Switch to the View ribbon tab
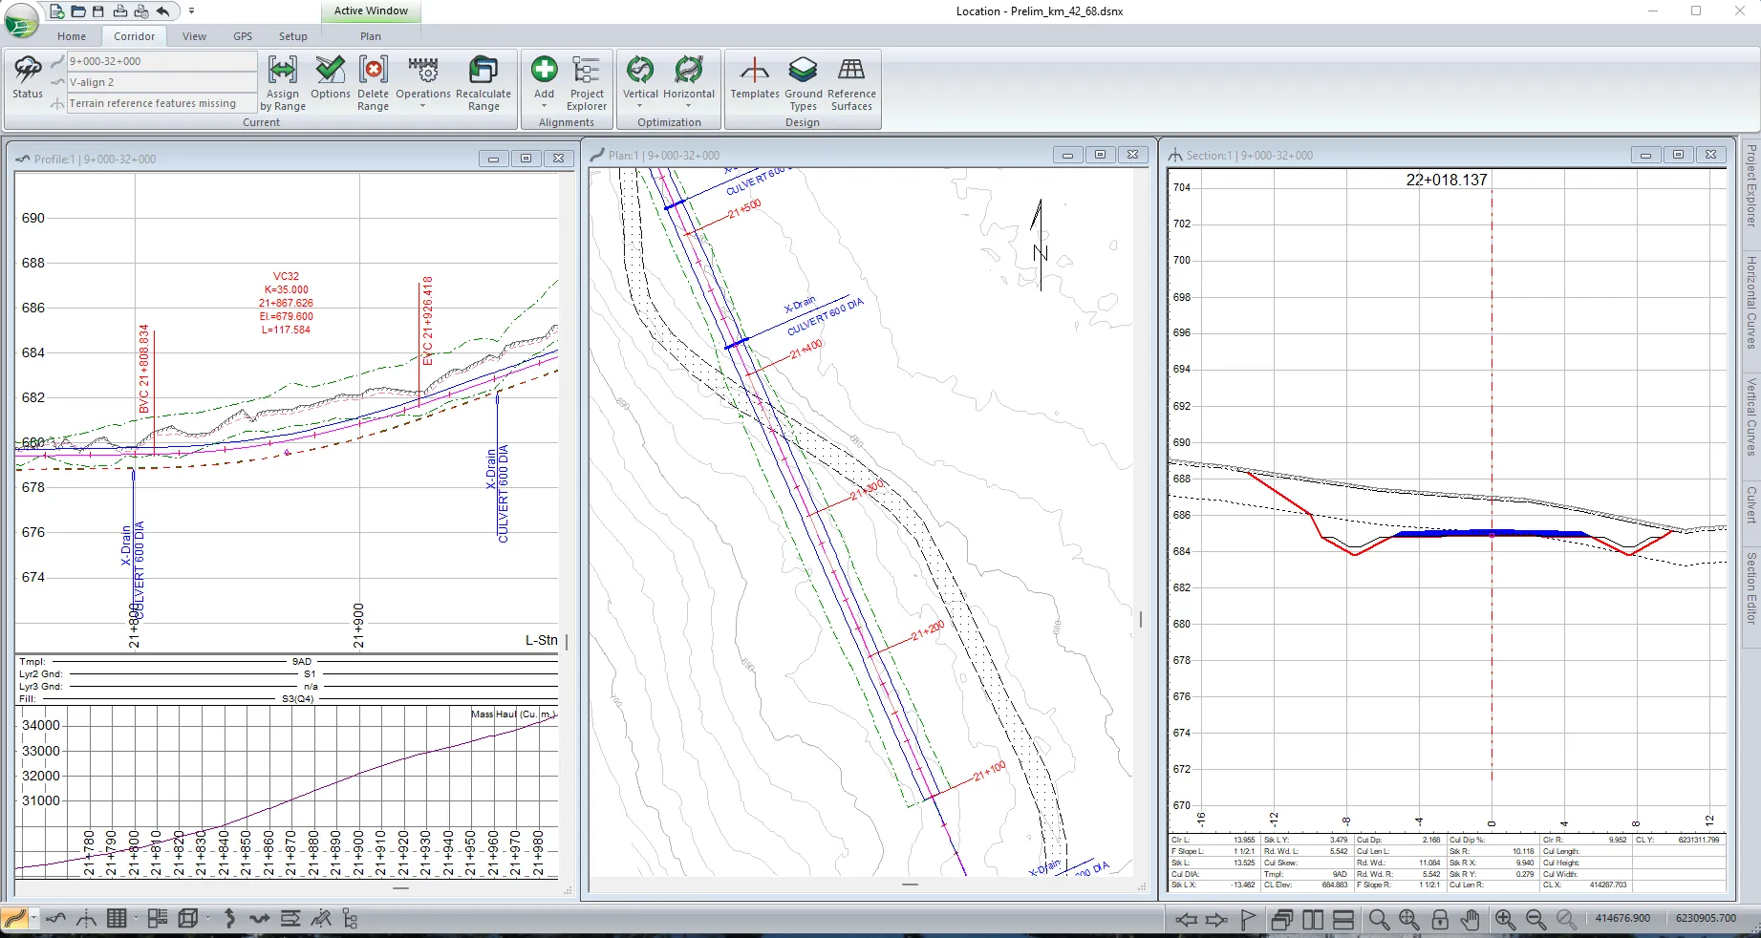The image size is (1761, 938). pos(194,36)
